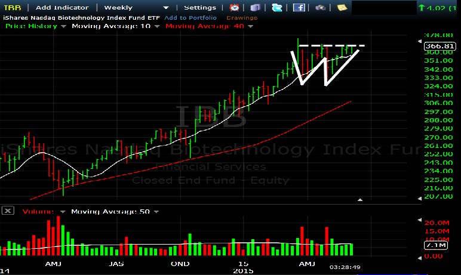Screen dimensions: 461x275
Task: Click the Moving Average 40 label
Action: click(205, 26)
